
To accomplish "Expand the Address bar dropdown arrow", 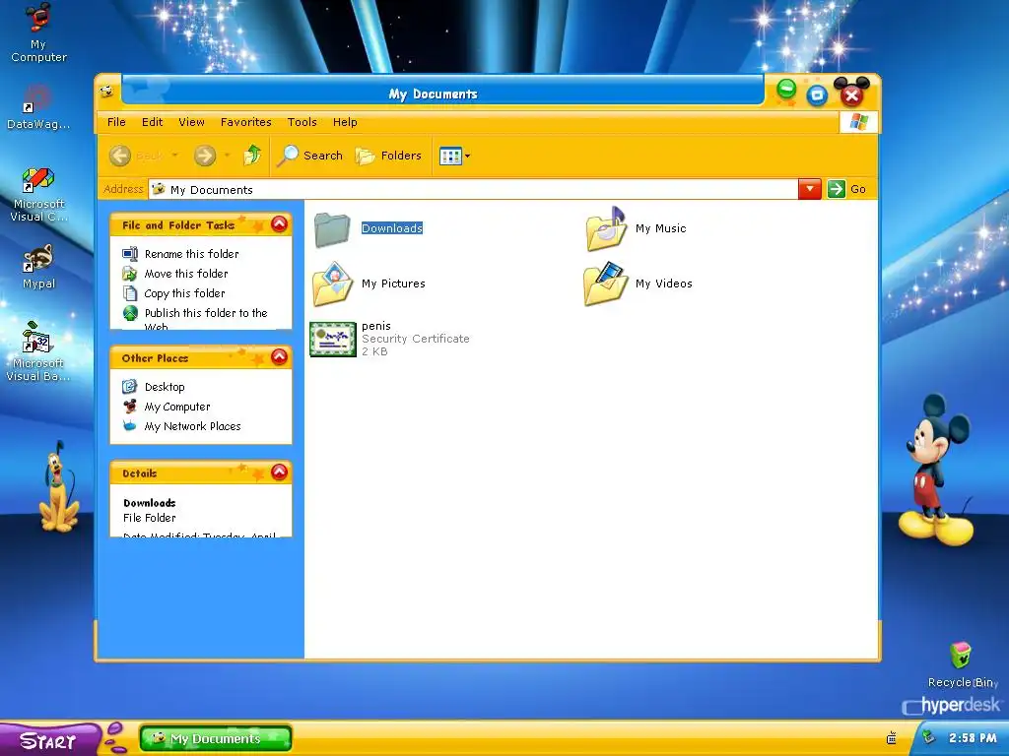I will [810, 189].
